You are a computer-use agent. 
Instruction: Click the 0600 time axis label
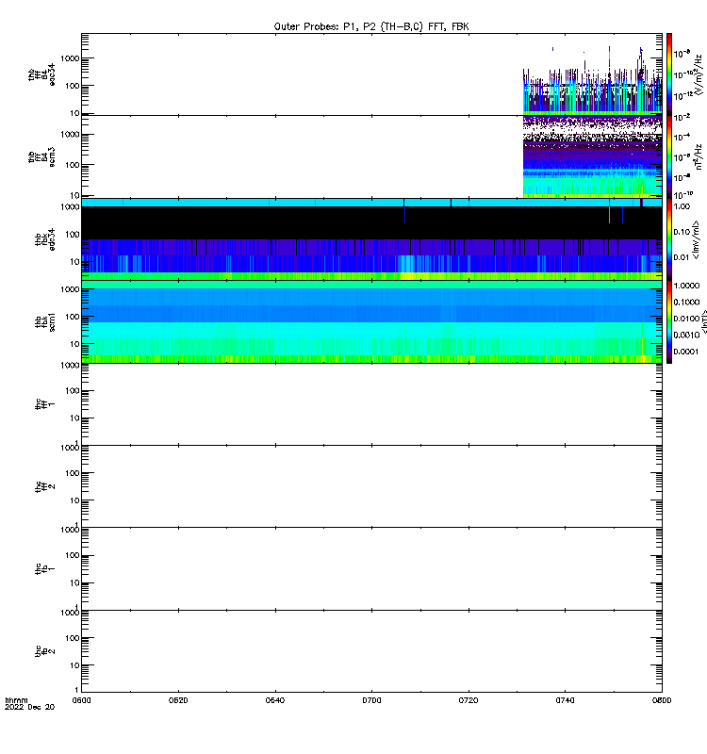[81, 700]
